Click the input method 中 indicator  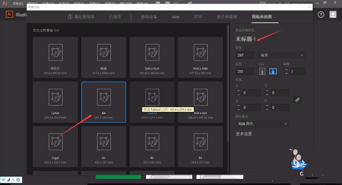(x=3, y=180)
